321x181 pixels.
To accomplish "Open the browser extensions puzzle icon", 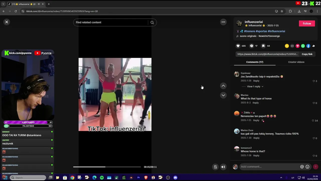I will pos(290,11).
